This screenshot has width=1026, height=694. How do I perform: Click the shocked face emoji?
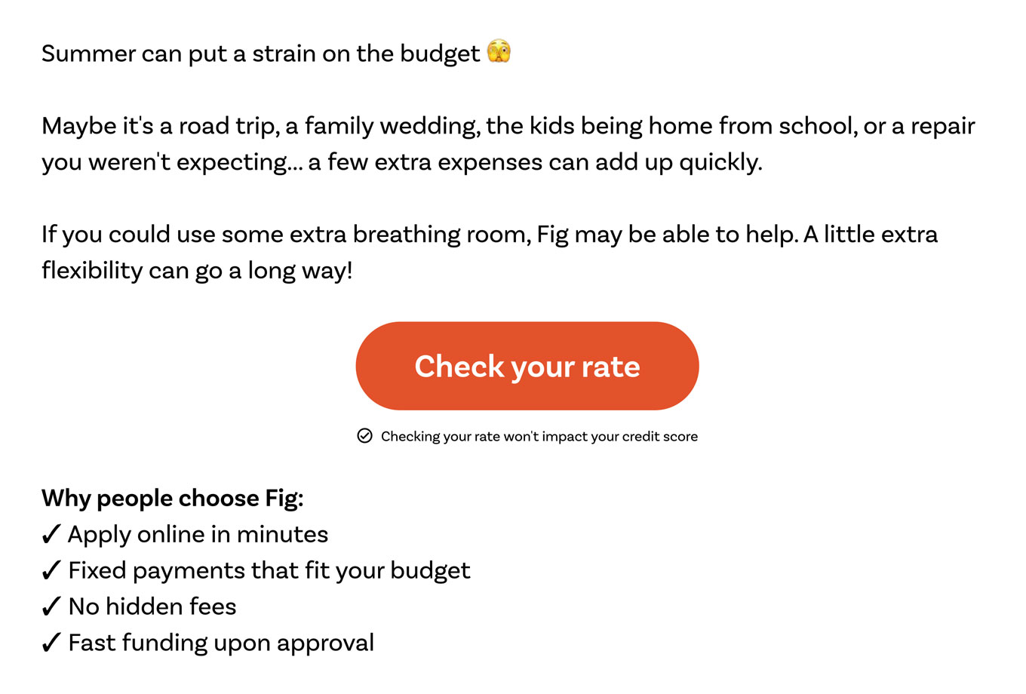pyautogui.click(x=499, y=51)
